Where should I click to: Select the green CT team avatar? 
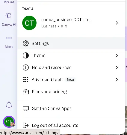(29, 23)
